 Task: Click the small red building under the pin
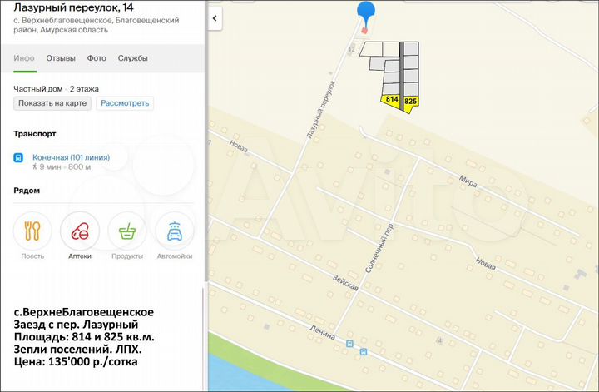(364, 32)
